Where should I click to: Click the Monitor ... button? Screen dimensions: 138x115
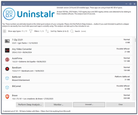tap(59, 105)
